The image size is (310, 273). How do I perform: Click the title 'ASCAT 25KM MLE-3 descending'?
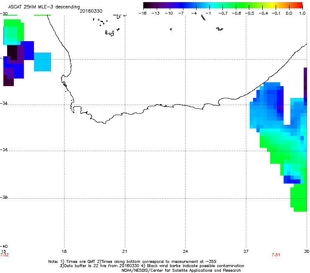[44, 7]
